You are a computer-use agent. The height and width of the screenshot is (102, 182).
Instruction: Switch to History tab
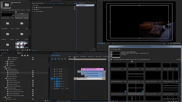pyautogui.click(x=26, y=53)
